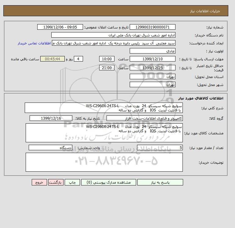Click the شهر محل تحویل label
This screenshot has height=228, width=235.
point(210,85)
